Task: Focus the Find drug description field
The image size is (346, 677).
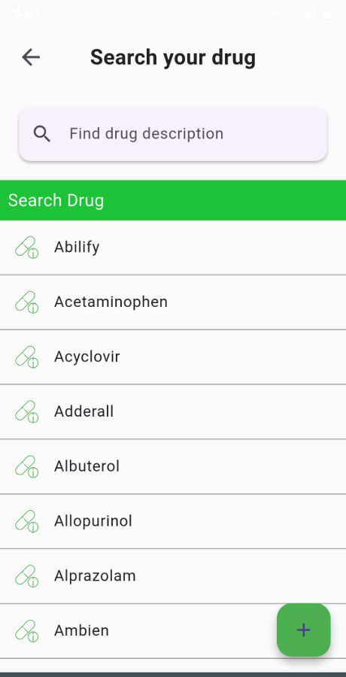Action: (x=173, y=134)
